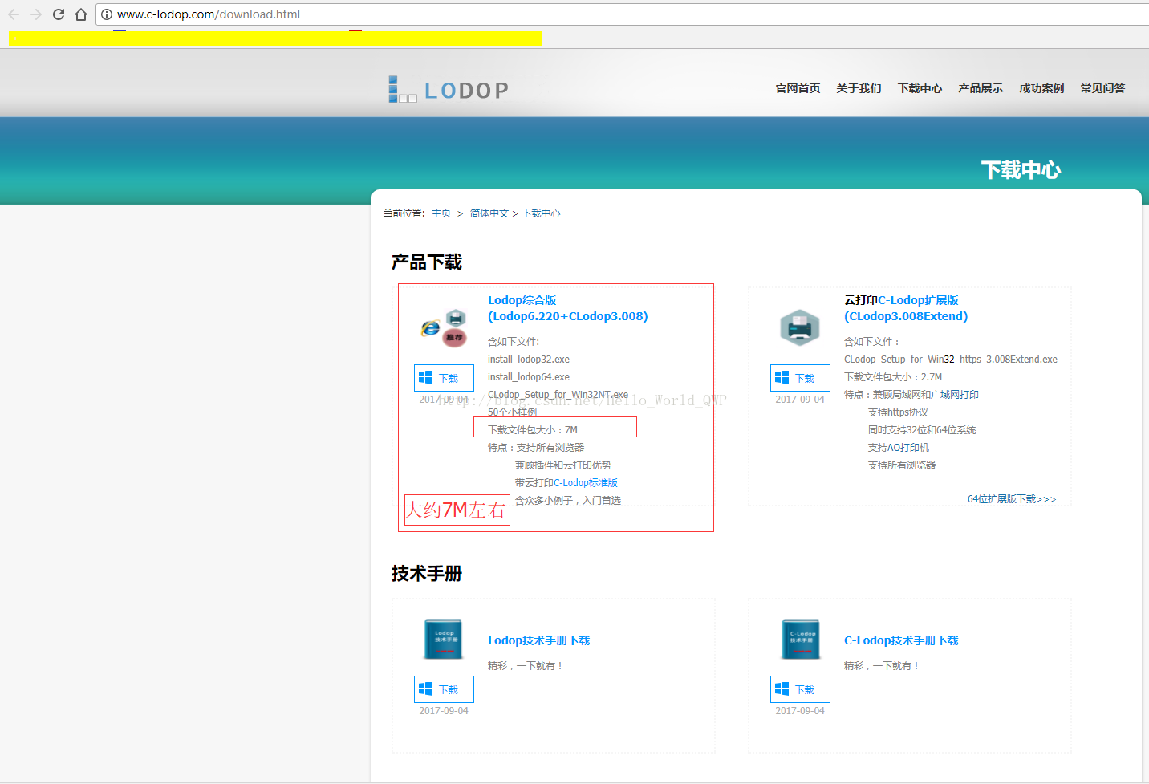The width and height of the screenshot is (1149, 784).
Task: Click the LODOP logo
Action: pos(449,90)
